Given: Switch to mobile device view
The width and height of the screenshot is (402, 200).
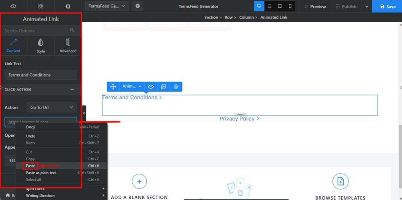Looking at the screenshot, I should tap(290, 6).
